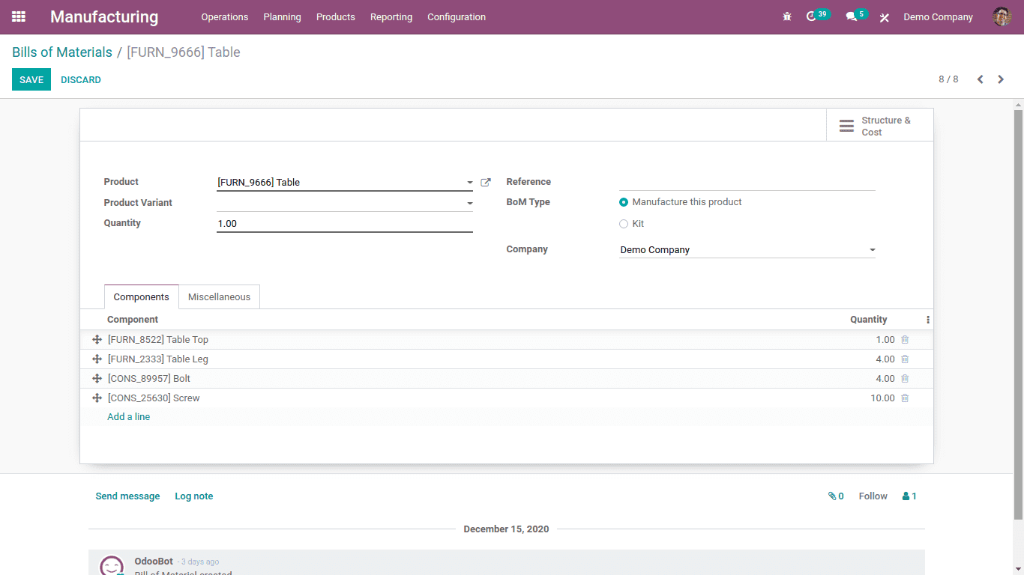This screenshot has height=575, width=1024.
Task: Open optional columns menu in component table
Action: pyautogui.click(x=928, y=320)
